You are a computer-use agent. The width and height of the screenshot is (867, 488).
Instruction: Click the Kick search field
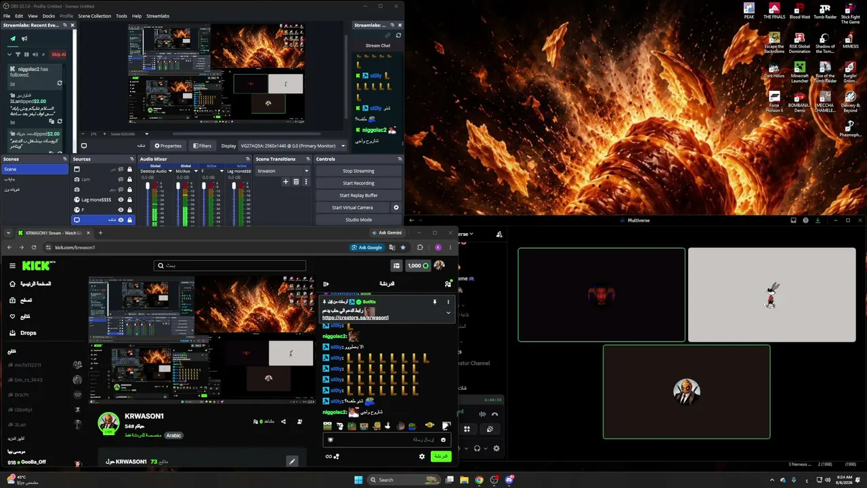click(x=230, y=266)
